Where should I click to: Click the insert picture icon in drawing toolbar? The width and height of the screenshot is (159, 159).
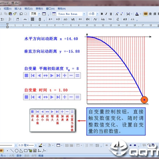coord(30,151)
